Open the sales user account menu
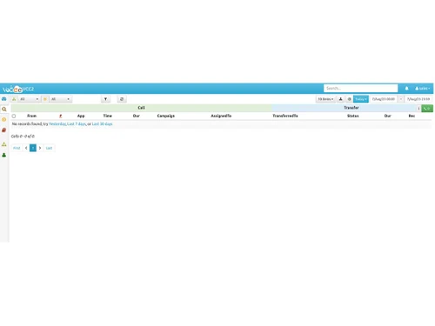Viewport: 435px width, 326px height. [x=422, y=89]
